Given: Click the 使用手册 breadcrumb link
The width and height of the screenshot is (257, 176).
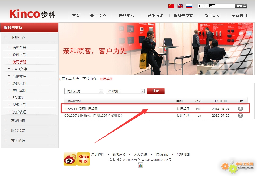Looking at the screenshot, I should pyautogui.click(x=106, y=79).
